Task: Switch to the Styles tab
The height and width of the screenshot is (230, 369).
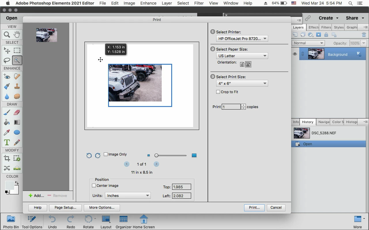Action: click(x=339, y=27)
